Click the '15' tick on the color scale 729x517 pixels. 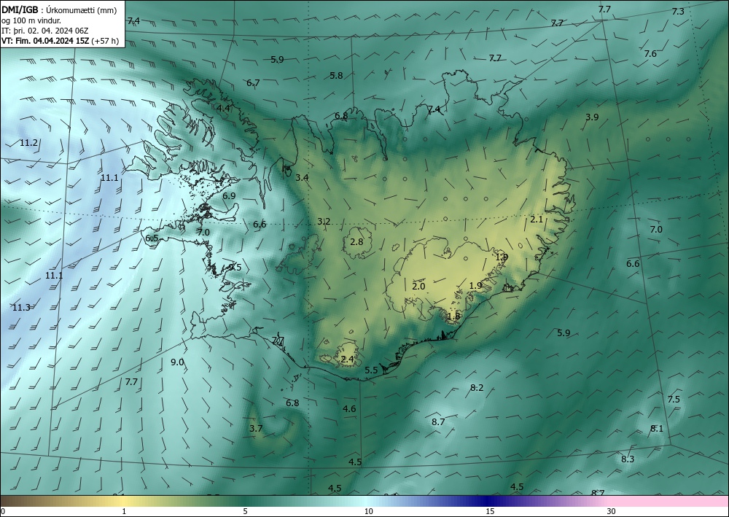(x=490, y=512)
